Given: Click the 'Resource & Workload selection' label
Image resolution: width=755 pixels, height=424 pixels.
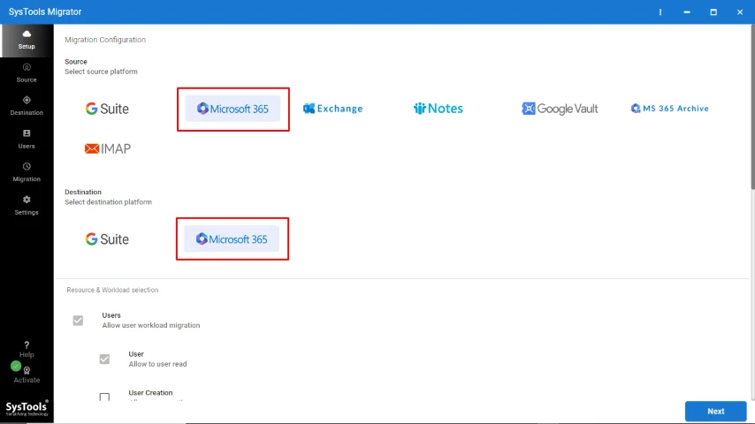Looking at the screenshot, I should pos(112,290).
